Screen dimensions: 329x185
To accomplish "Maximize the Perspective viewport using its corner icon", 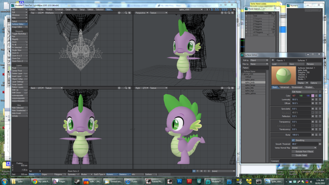I will tap(233, 13).
